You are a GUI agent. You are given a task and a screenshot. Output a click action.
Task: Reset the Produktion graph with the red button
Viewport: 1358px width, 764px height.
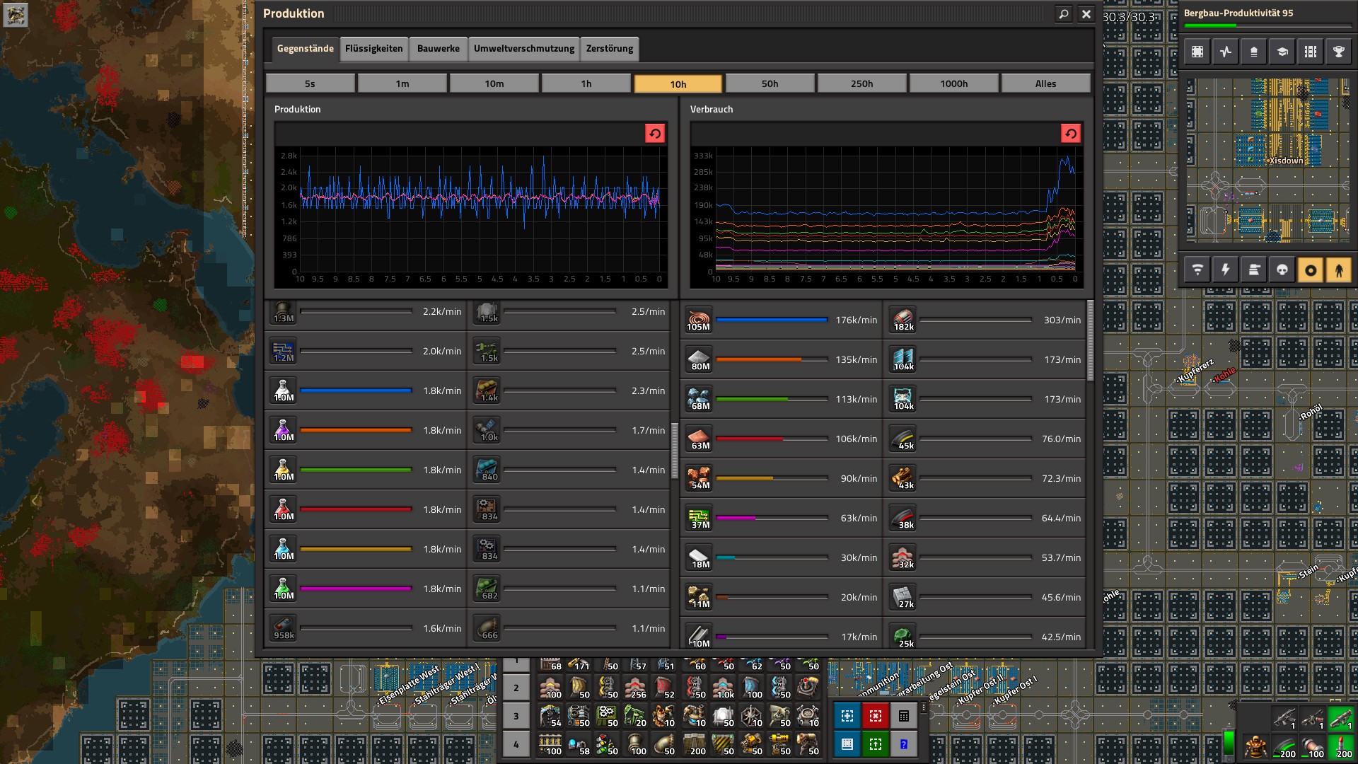click(x=655, y=134)
